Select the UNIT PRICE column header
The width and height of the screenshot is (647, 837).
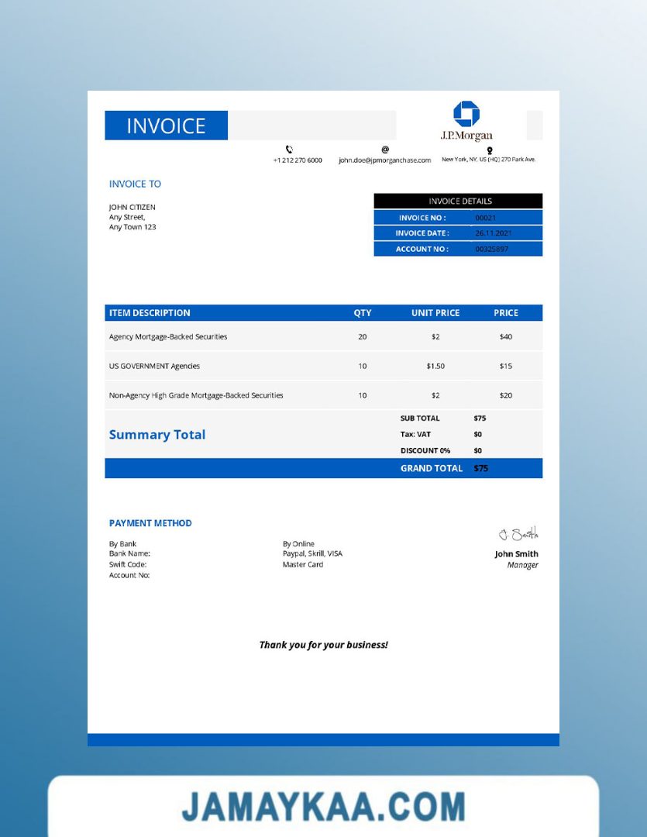coord(435,313)
